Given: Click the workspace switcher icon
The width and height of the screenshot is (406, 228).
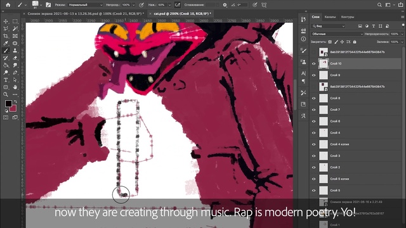Looking at the screenshot, I should pos(388,4).
